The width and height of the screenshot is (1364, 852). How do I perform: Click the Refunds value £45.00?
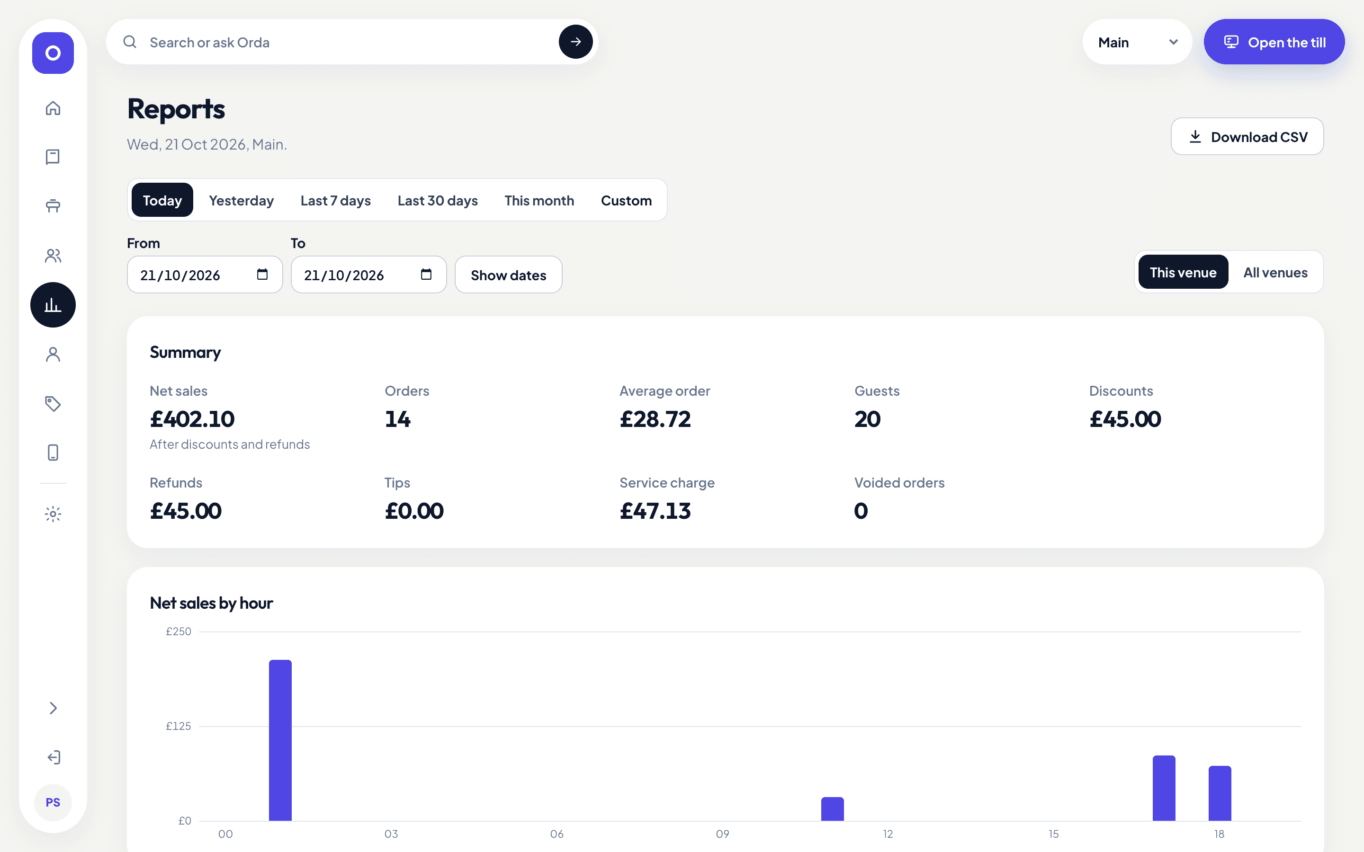pyautogui.click(x=186, y=511)
